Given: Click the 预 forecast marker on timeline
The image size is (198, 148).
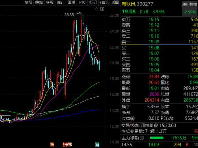Looking at the screenshot, I should (x=52, y=145).
